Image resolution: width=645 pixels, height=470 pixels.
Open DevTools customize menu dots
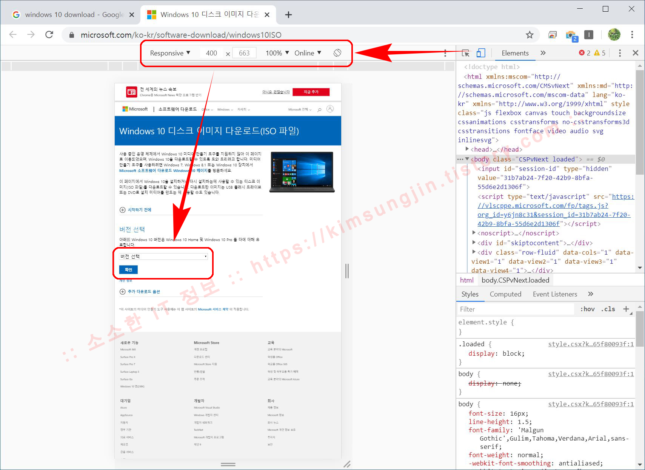[620, 53]
